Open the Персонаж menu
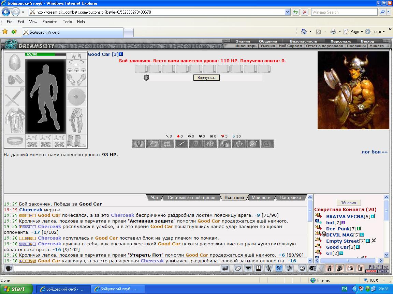 pos(340,41)
